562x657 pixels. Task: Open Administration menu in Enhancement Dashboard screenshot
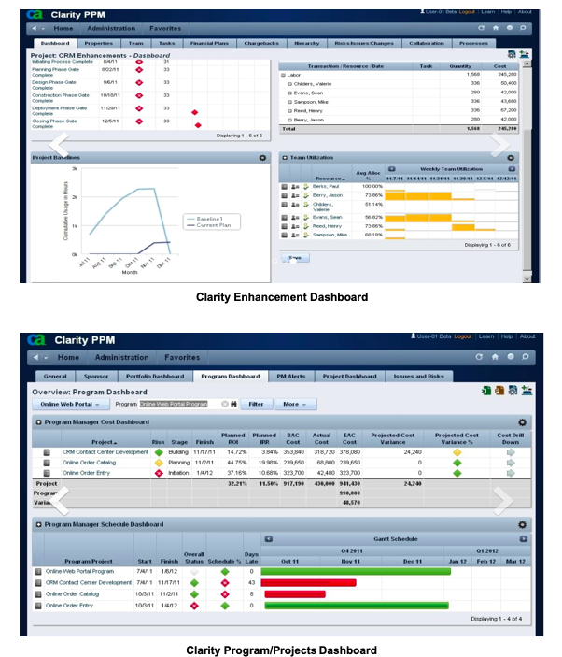(x=111, y=28)
